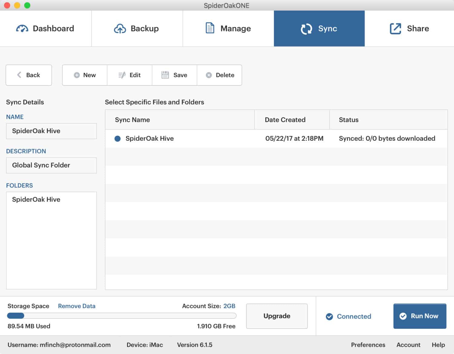Viewport: 454px width, 354px height.
Task: Open Preferences in the footer
Action: [x=368, y=345]
